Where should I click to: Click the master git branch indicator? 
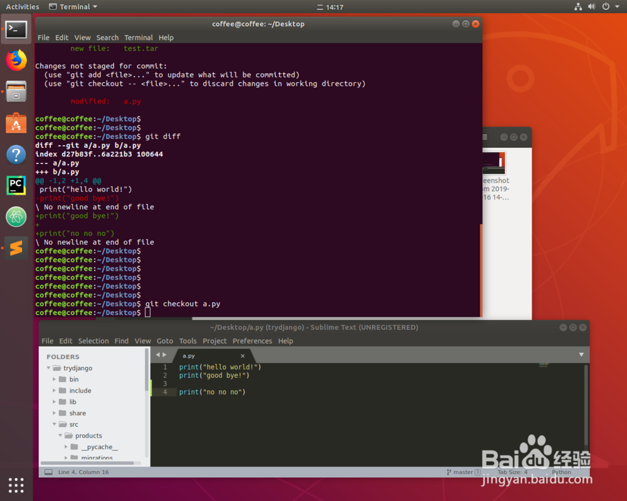click(463, 472)
